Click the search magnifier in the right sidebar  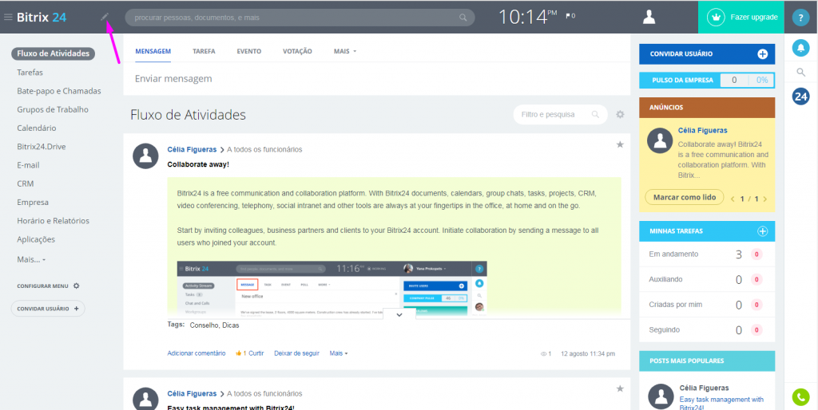pos(801,73)
